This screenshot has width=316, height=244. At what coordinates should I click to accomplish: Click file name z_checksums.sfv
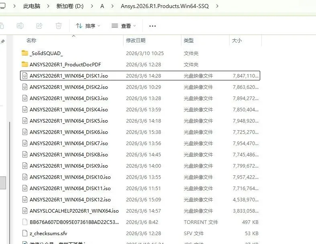point(48,233)
